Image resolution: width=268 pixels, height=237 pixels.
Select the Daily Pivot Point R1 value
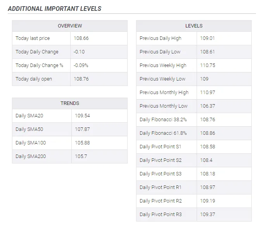point(207,187)
